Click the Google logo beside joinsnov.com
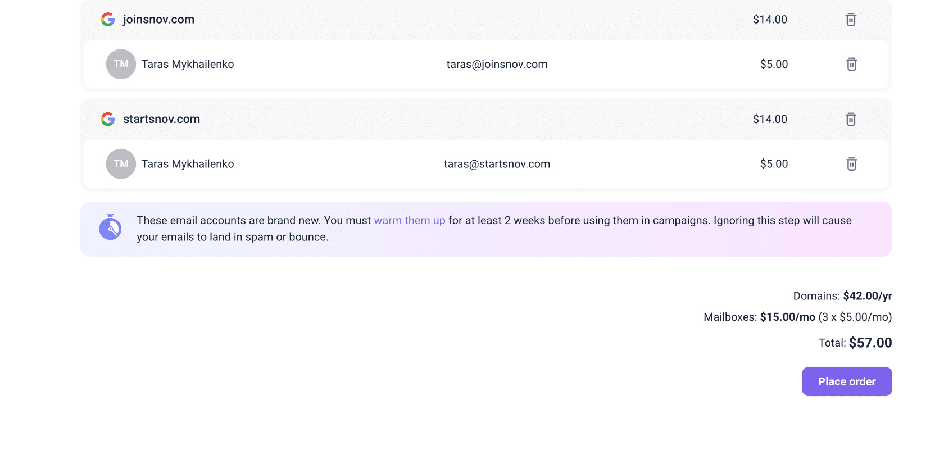Image resolution: width=944 pixels, height=473 pixels. pyautogui.click(x=108, y=20)
